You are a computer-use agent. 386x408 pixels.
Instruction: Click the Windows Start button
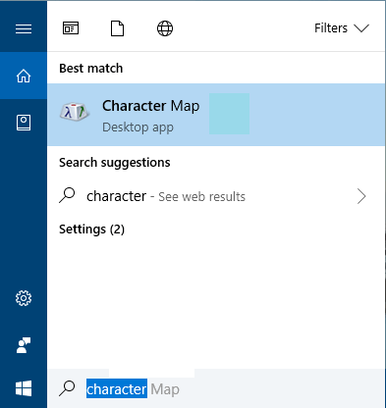coord(24,388)
